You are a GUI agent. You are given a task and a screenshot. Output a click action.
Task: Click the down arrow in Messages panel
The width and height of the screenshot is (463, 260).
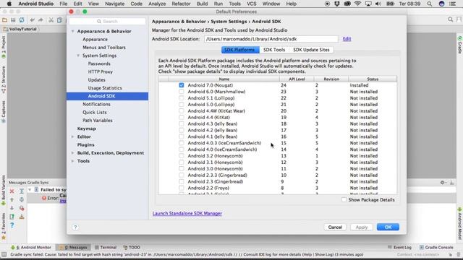[12, 208]
